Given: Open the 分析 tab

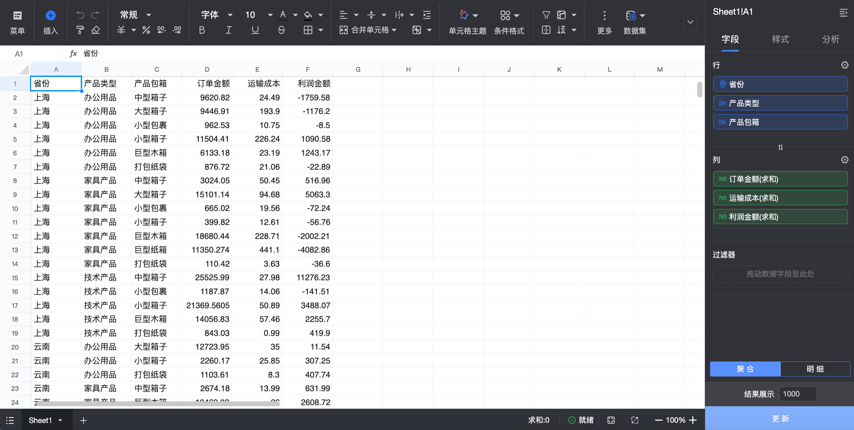Looking at the screenshot, I should tap(830, 39).
